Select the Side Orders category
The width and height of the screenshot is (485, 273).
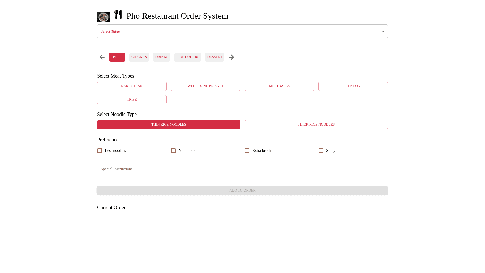click(x=187, y=57)
